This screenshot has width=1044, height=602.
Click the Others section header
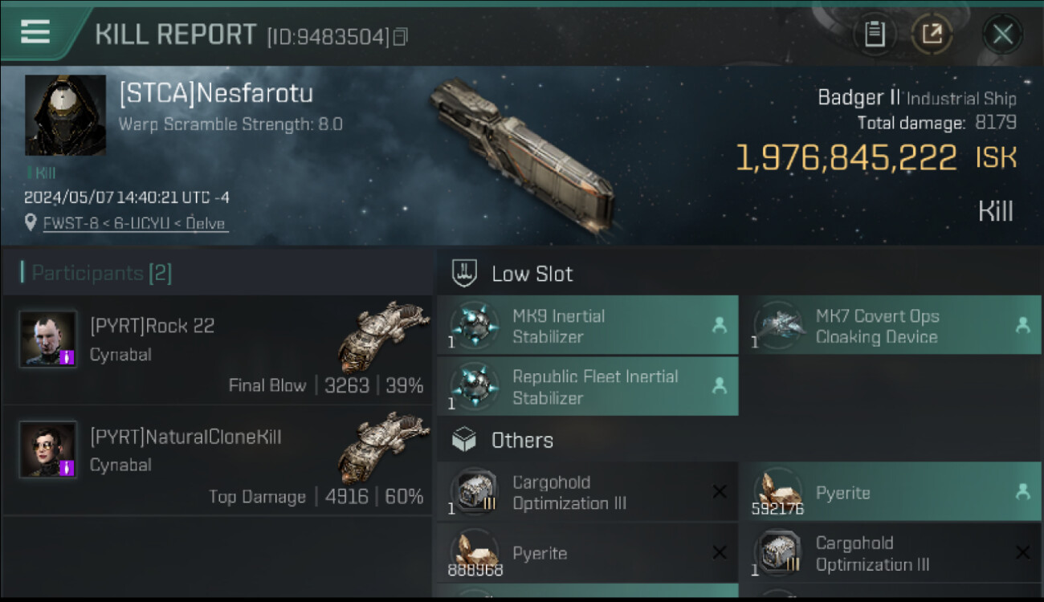click(522, 440)
